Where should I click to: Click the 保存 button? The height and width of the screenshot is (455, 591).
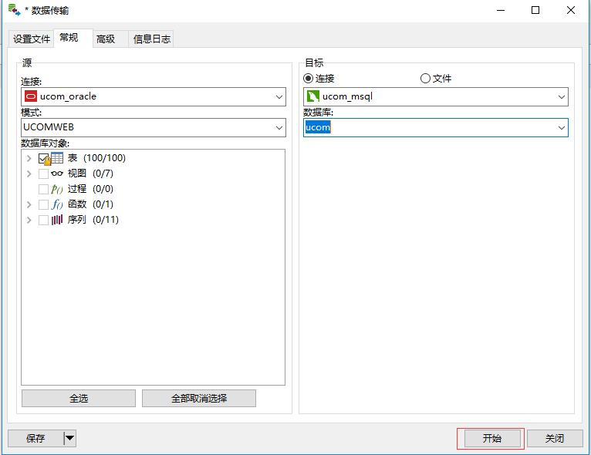(35, 438)
